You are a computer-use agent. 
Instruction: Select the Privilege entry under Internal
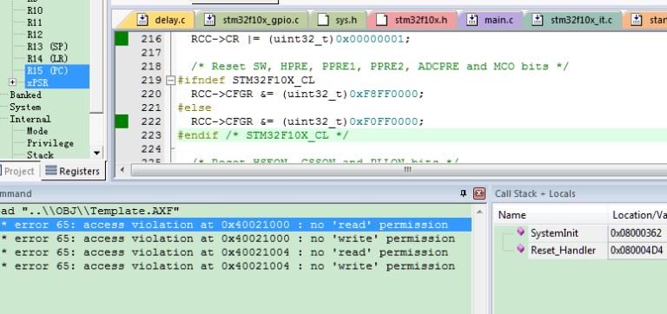click(x=50, y=143)
